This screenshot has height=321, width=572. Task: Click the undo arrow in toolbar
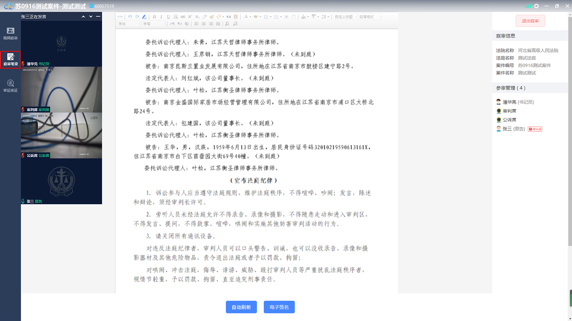(130, 17)
